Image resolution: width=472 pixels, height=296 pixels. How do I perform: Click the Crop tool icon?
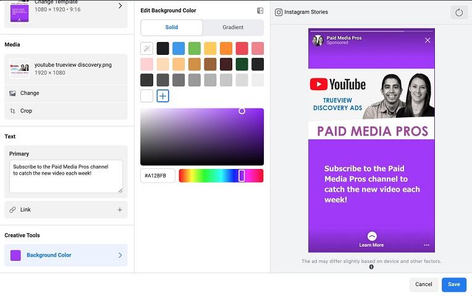pyautogui.click(x=12, y=111)
